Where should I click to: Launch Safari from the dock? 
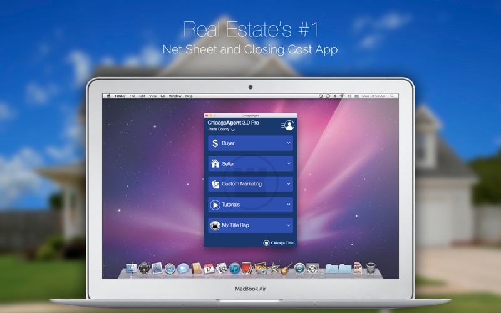[x=170, y=269]
